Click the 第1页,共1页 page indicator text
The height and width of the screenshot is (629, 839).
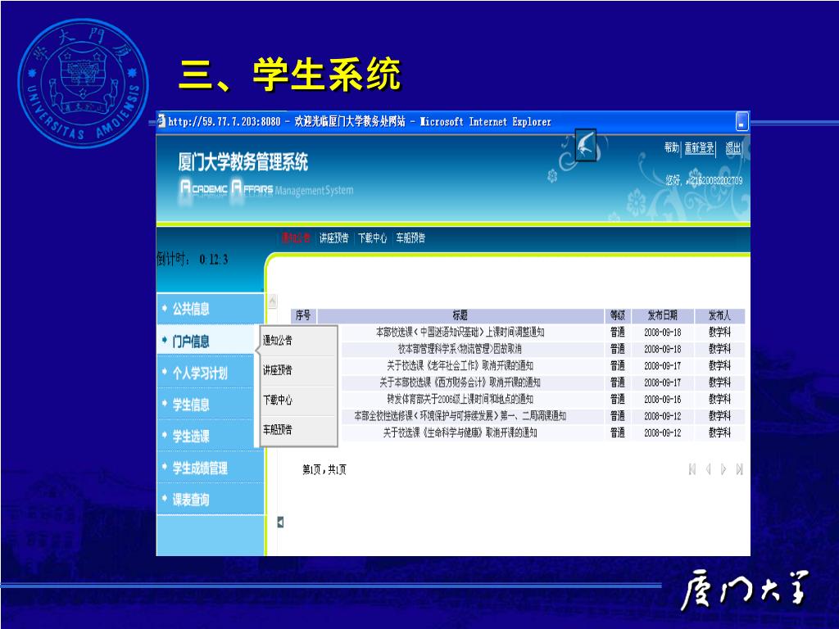point(324,469)
